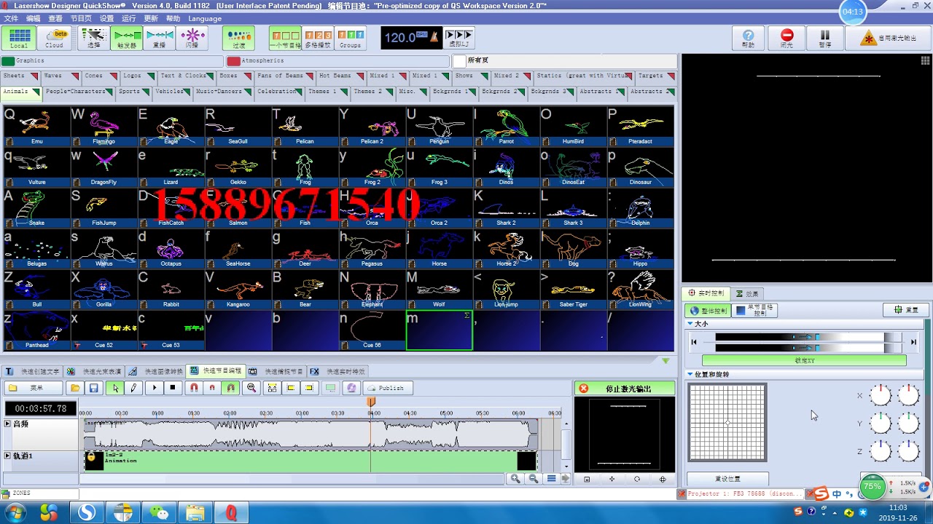Image resolution: width=933 pixels, height=524 pixels.
Task: Open the 菜单 timeline menu dropdown
Action: click(34, 388)
